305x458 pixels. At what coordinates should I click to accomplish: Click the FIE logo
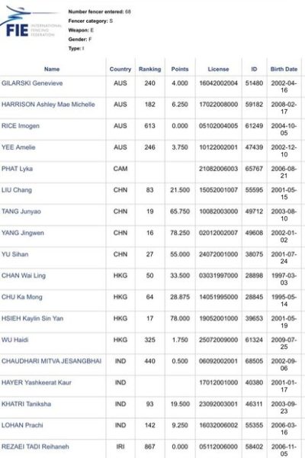(30, 22)
